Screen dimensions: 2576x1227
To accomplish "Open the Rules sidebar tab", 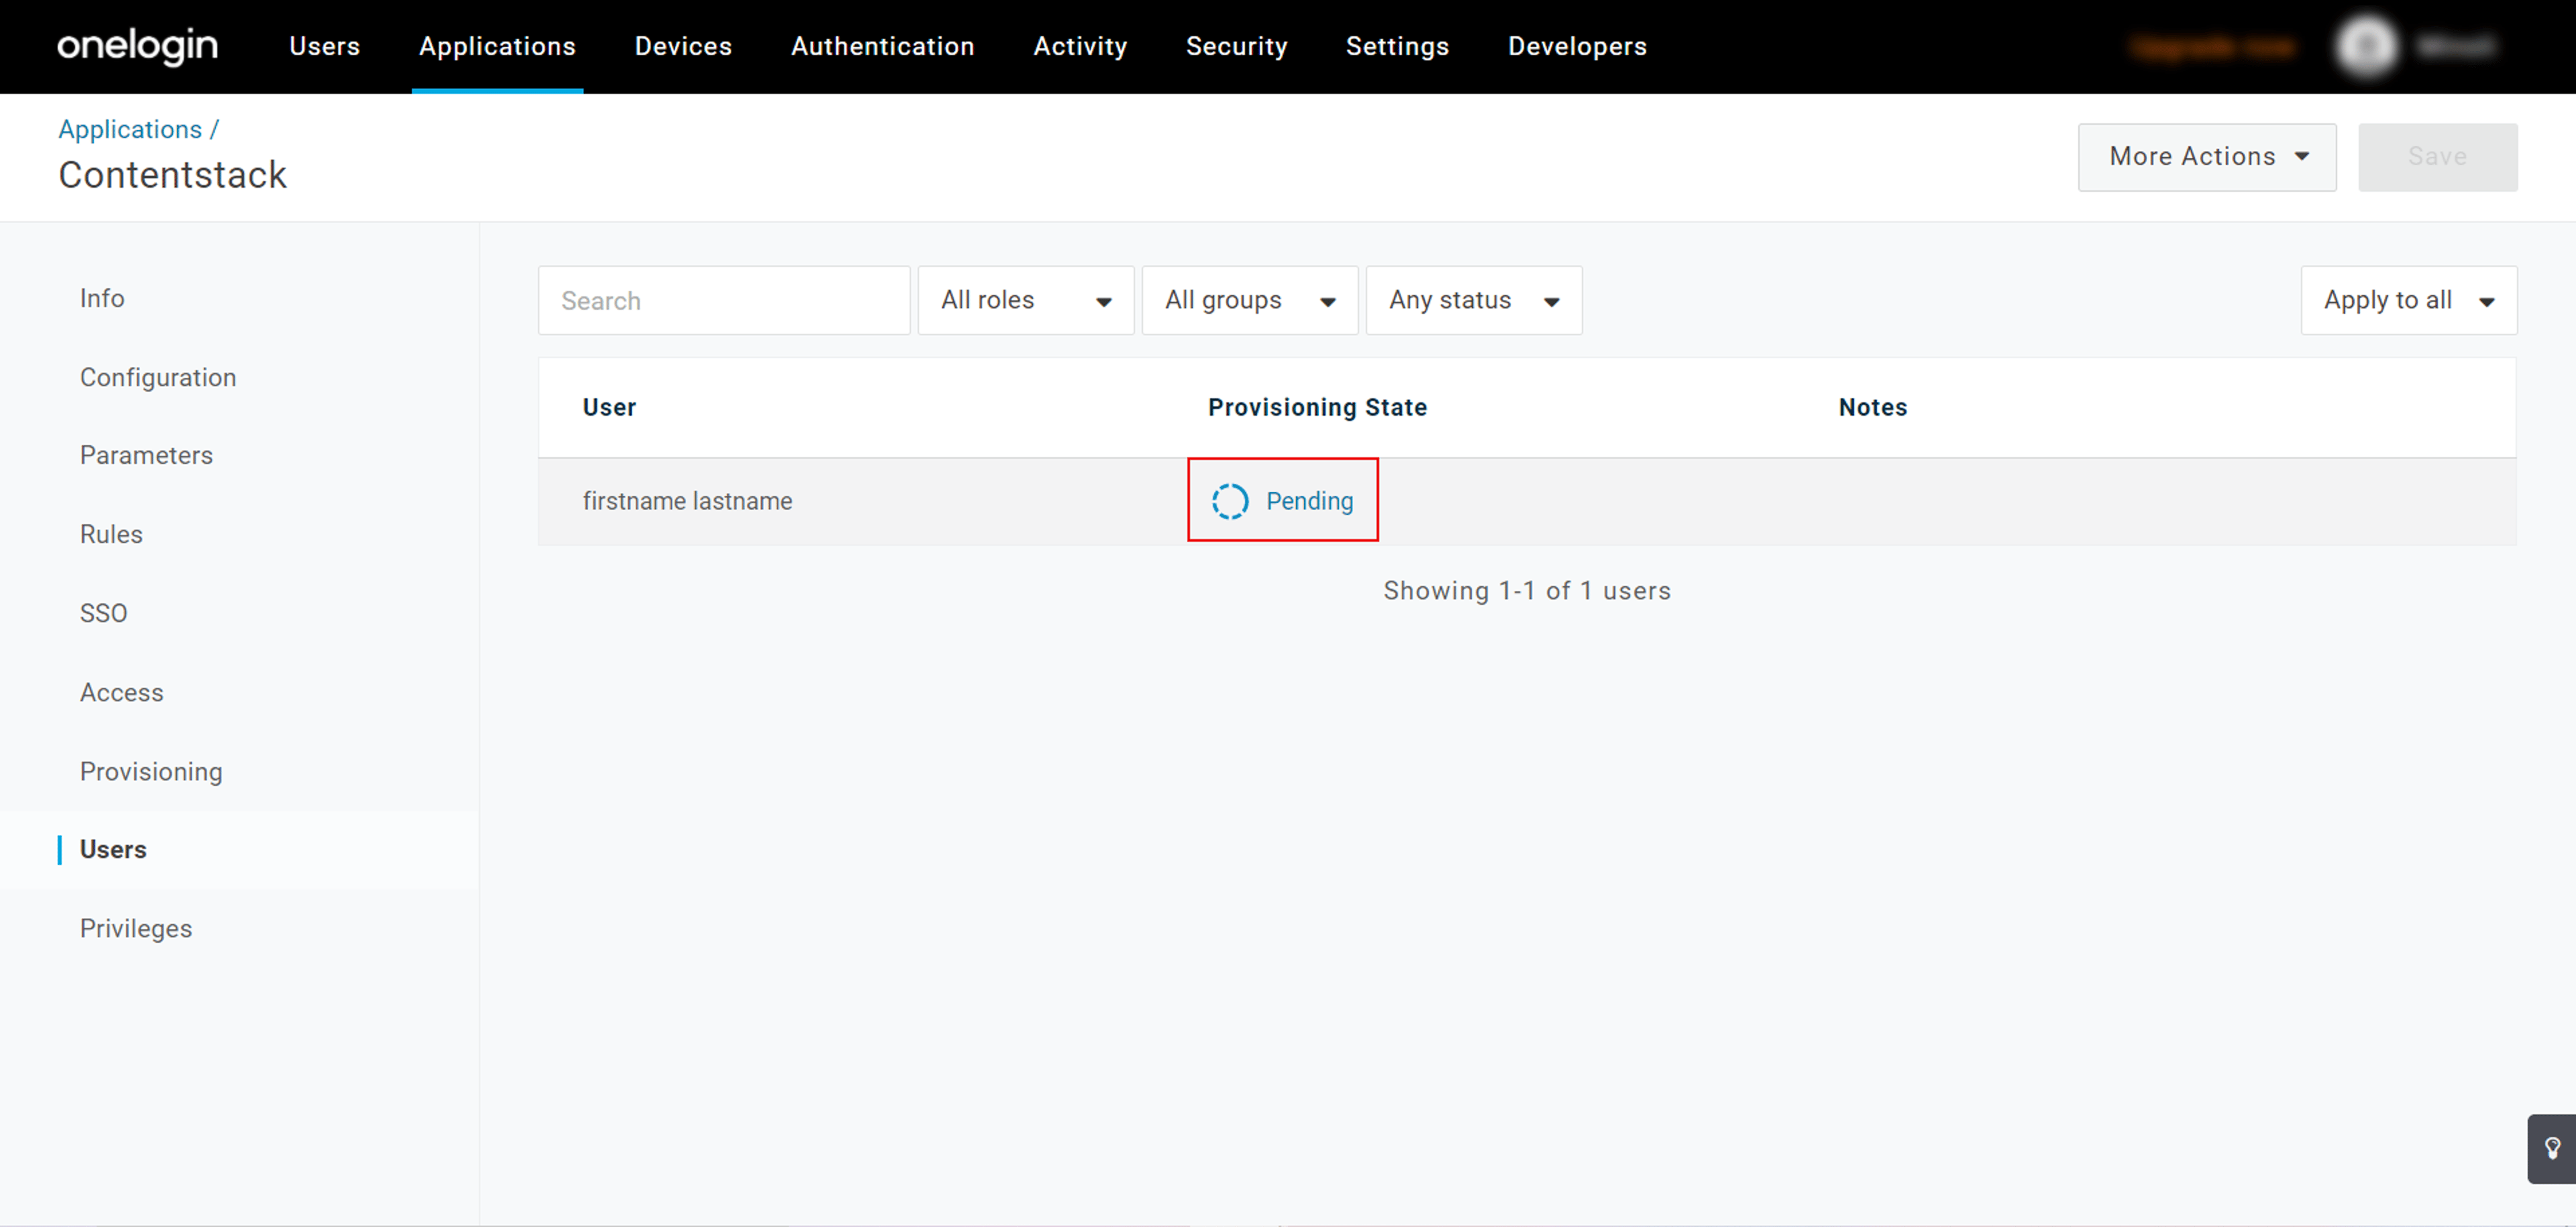I will (x=111, y=534).
